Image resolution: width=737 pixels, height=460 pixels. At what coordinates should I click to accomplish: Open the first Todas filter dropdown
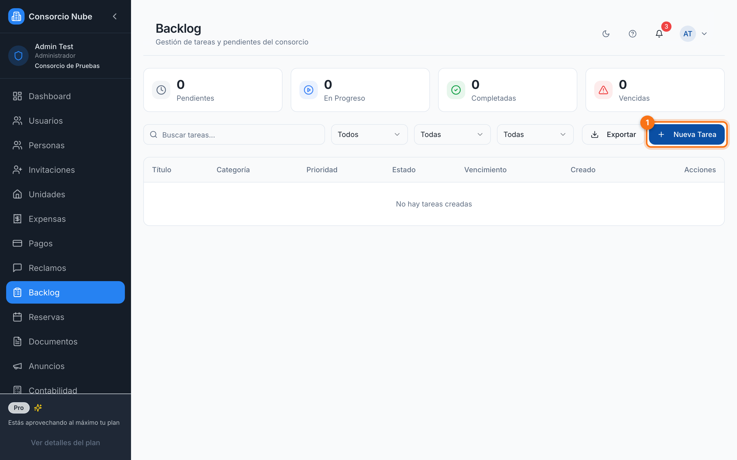point(452,134)
